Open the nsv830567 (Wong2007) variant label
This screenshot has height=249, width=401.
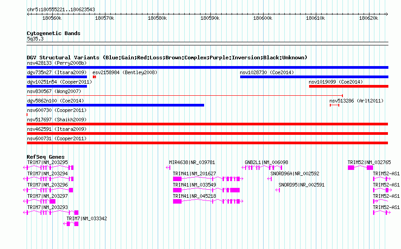pos(54,91)
